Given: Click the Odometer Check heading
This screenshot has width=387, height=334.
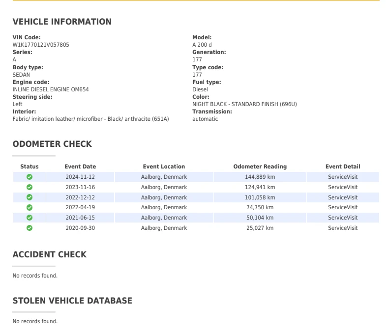Looking at the screenshot, I should tap(52, 144).
